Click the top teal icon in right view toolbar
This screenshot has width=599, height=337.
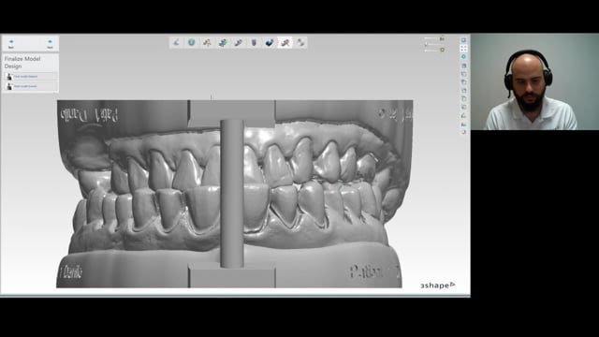click(x=463, y=40)
